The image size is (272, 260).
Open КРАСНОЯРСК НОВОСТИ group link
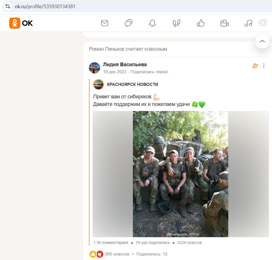133,84
